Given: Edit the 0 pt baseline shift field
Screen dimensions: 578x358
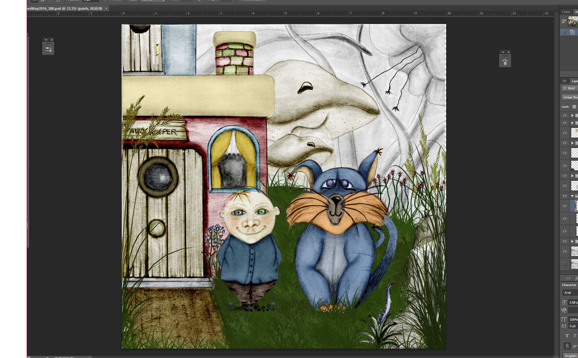Looking at the screenshot, I should 573,326.
